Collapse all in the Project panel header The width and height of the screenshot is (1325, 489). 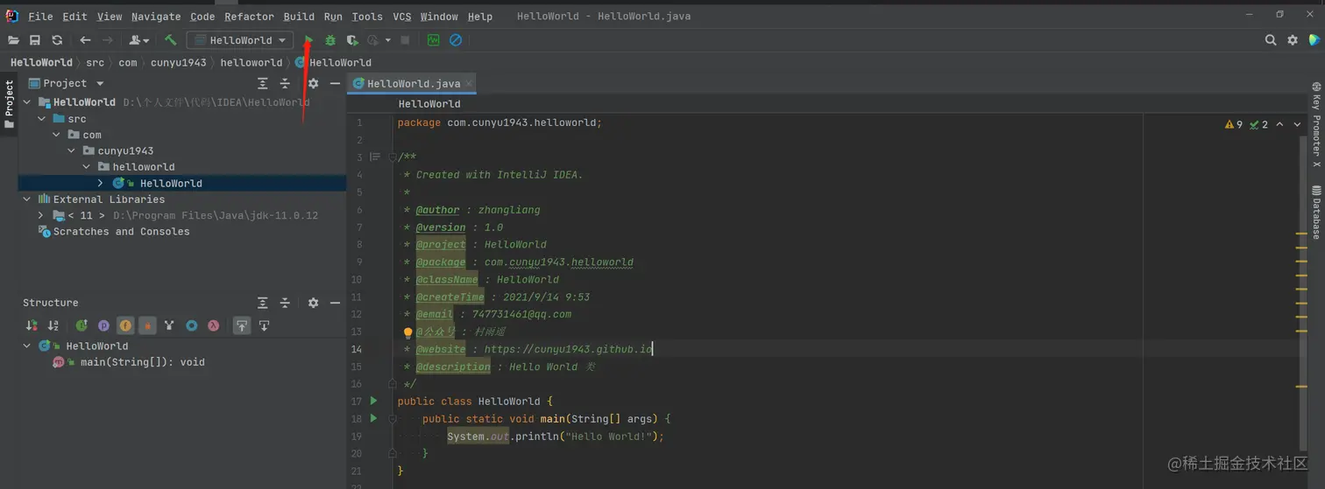(x=285, y=83)
